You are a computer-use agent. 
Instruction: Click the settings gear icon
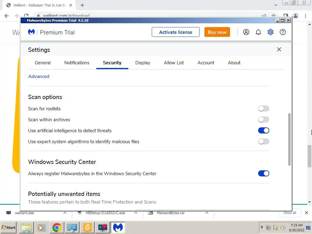click(x=271, y=32)
